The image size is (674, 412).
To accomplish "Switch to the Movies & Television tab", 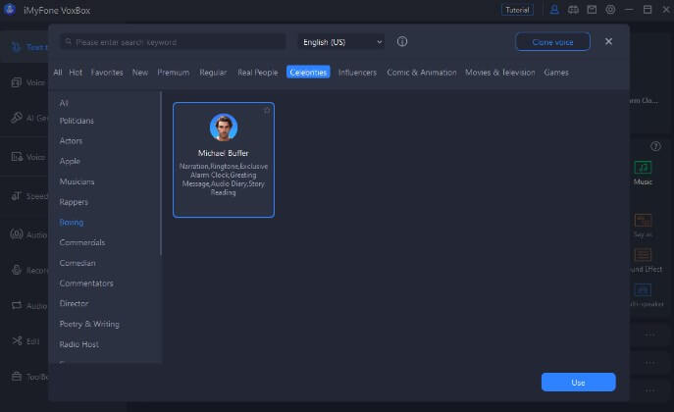I will [x=500, y=73].
